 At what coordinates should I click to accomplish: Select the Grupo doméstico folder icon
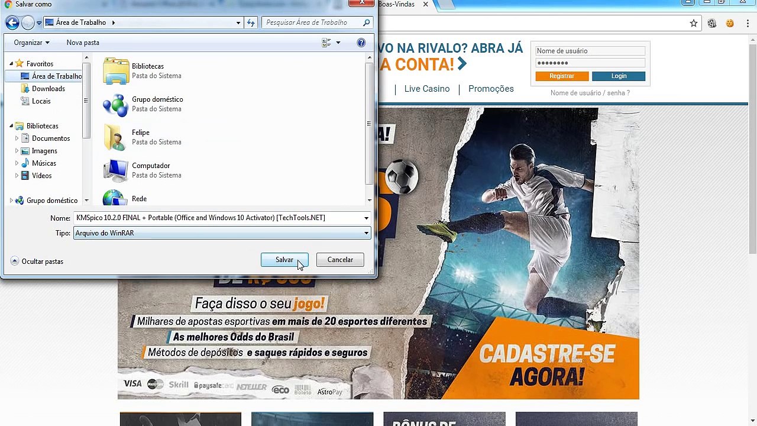pos(116,105)
